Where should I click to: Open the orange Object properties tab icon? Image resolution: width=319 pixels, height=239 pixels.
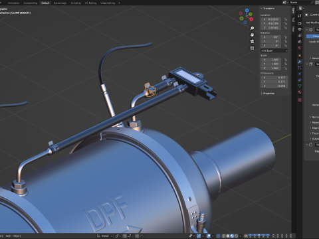300,55
